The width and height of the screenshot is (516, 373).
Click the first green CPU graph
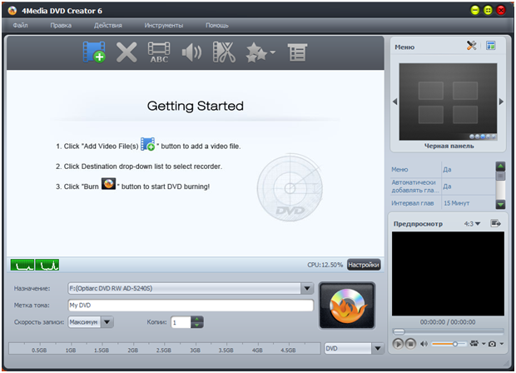22,265
